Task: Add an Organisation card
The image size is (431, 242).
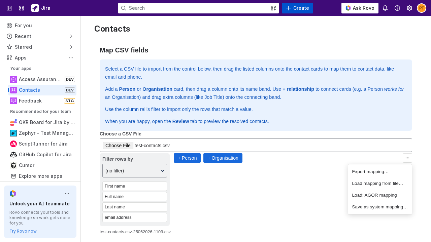Action: [x=223, y=158]
